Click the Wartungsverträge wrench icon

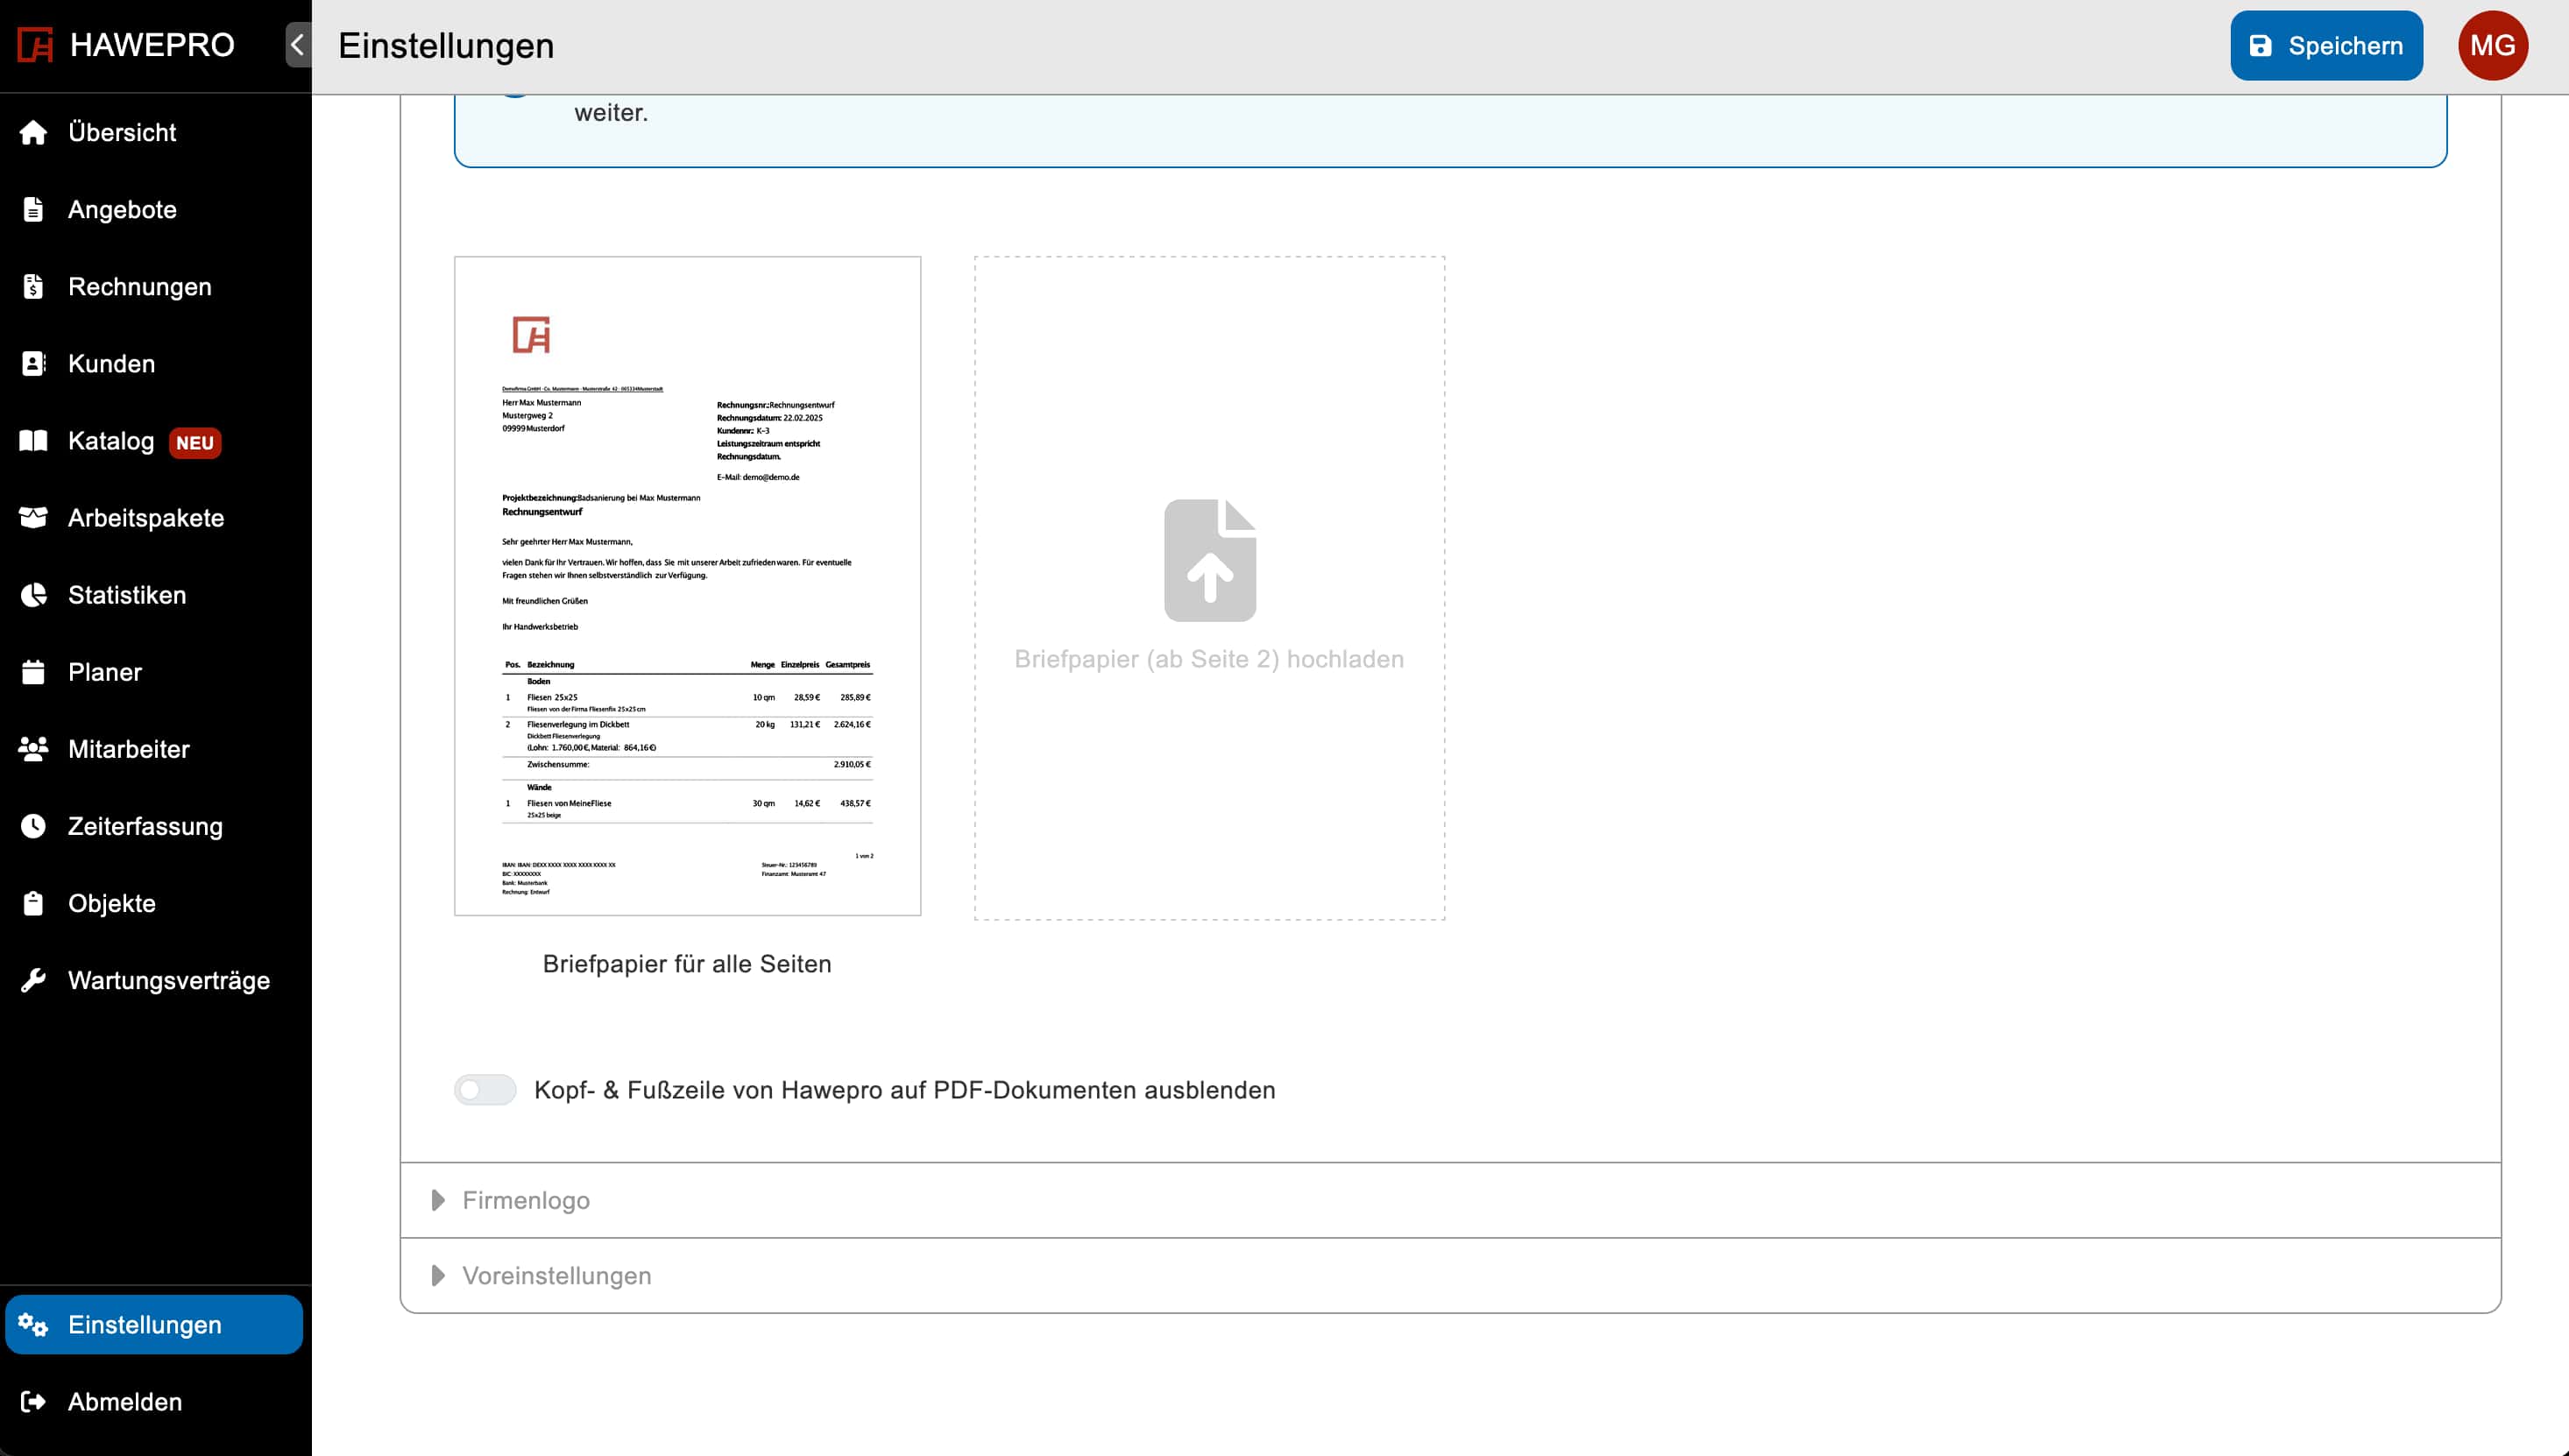[x=33, y=980]
